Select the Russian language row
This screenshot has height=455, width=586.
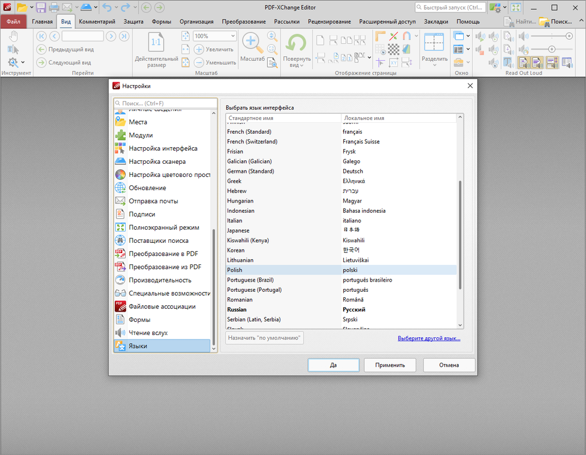pos(341,309)
